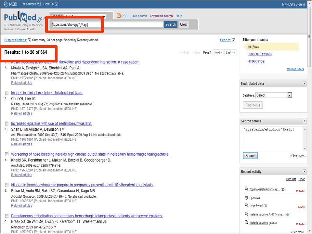This screenshot has width=312, height=234.
Task: Open the Database Select combo box
Action: [274, 95]
